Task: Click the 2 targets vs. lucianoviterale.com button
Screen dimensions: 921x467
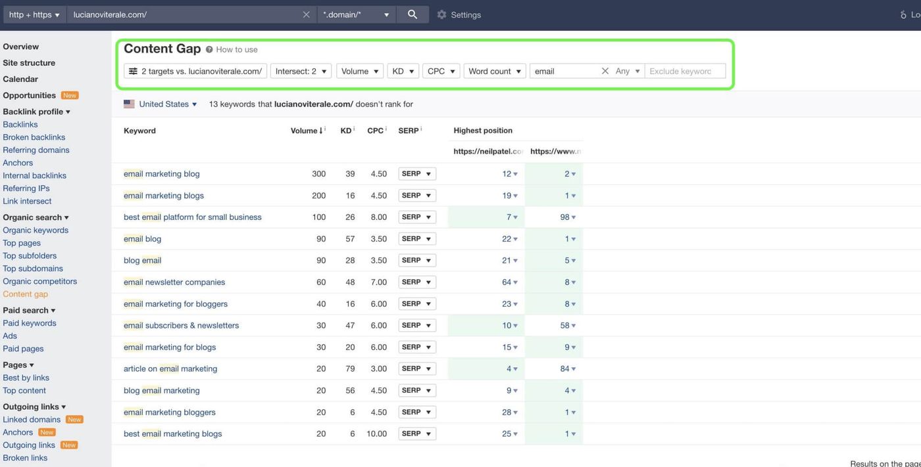Action: (x=195, y=71)
